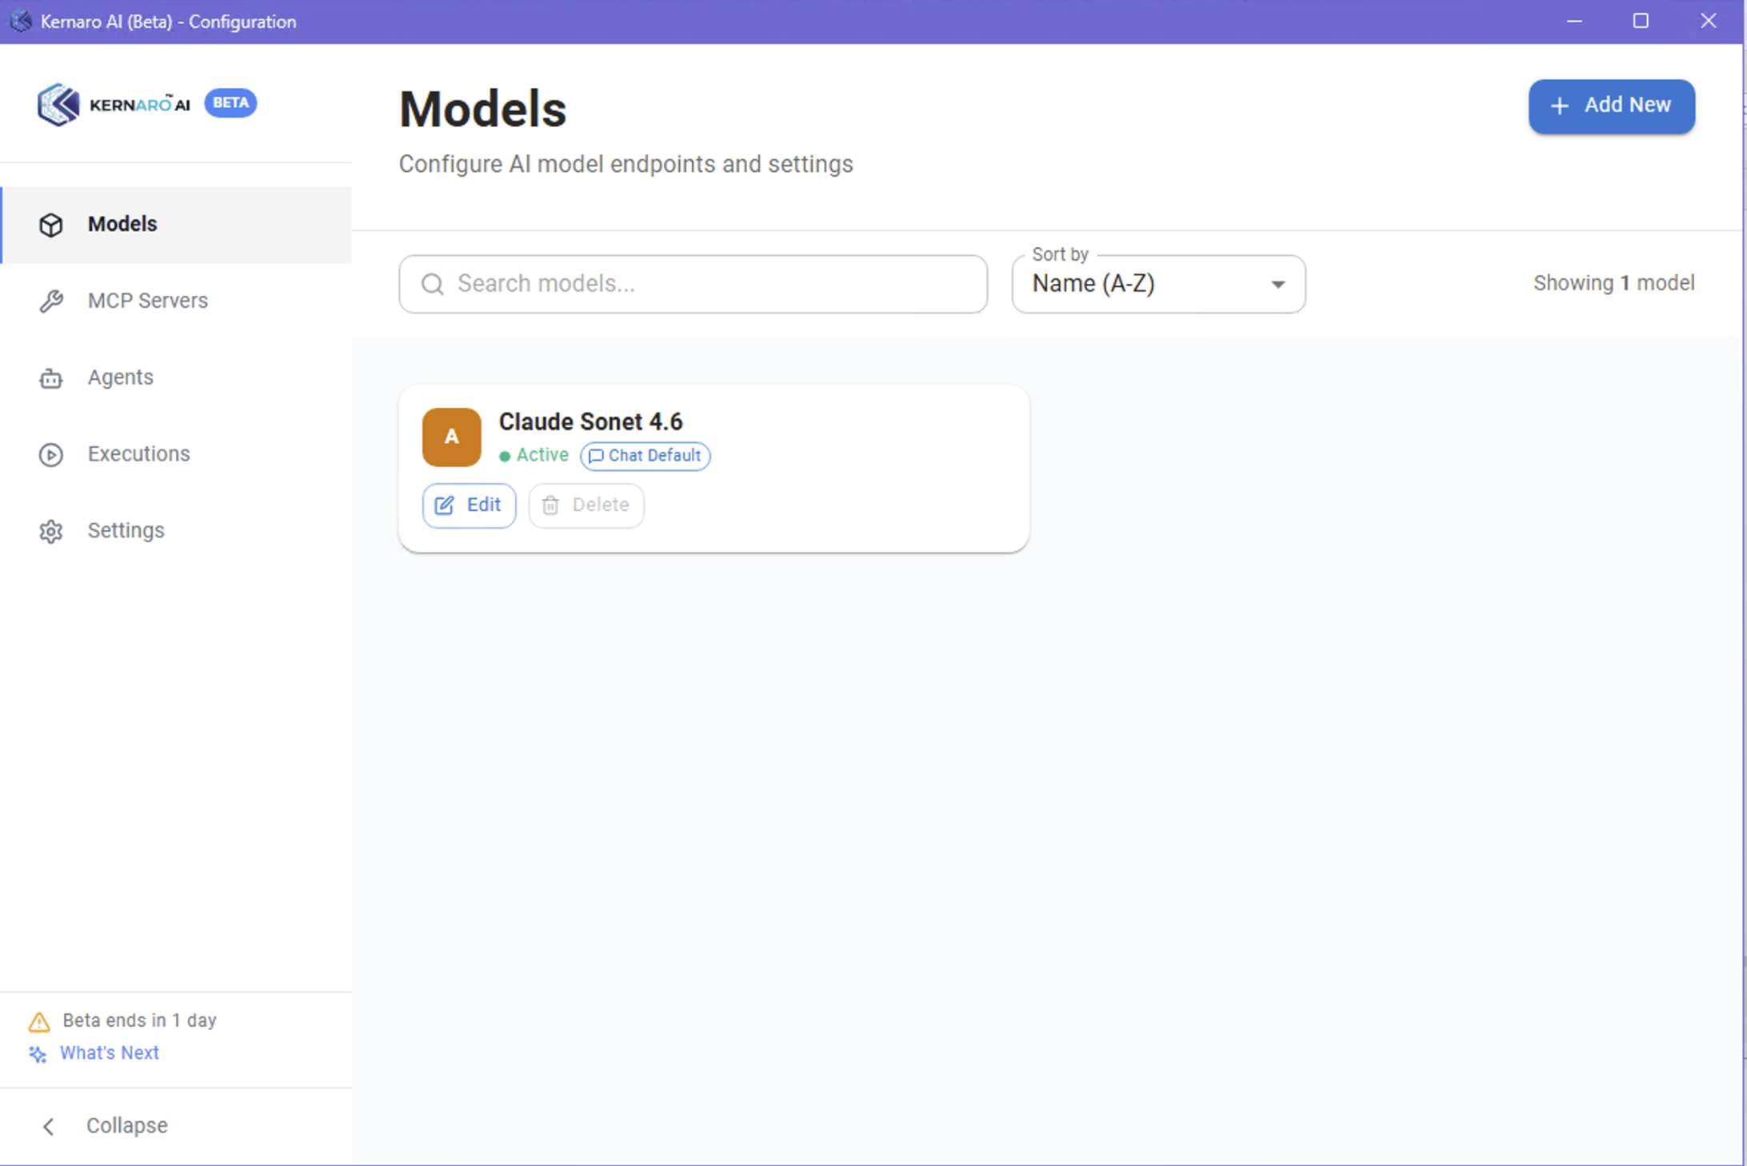Focus the Search models field
The width and height of the screenshot is (1747, 1166).
coord(693,284)
